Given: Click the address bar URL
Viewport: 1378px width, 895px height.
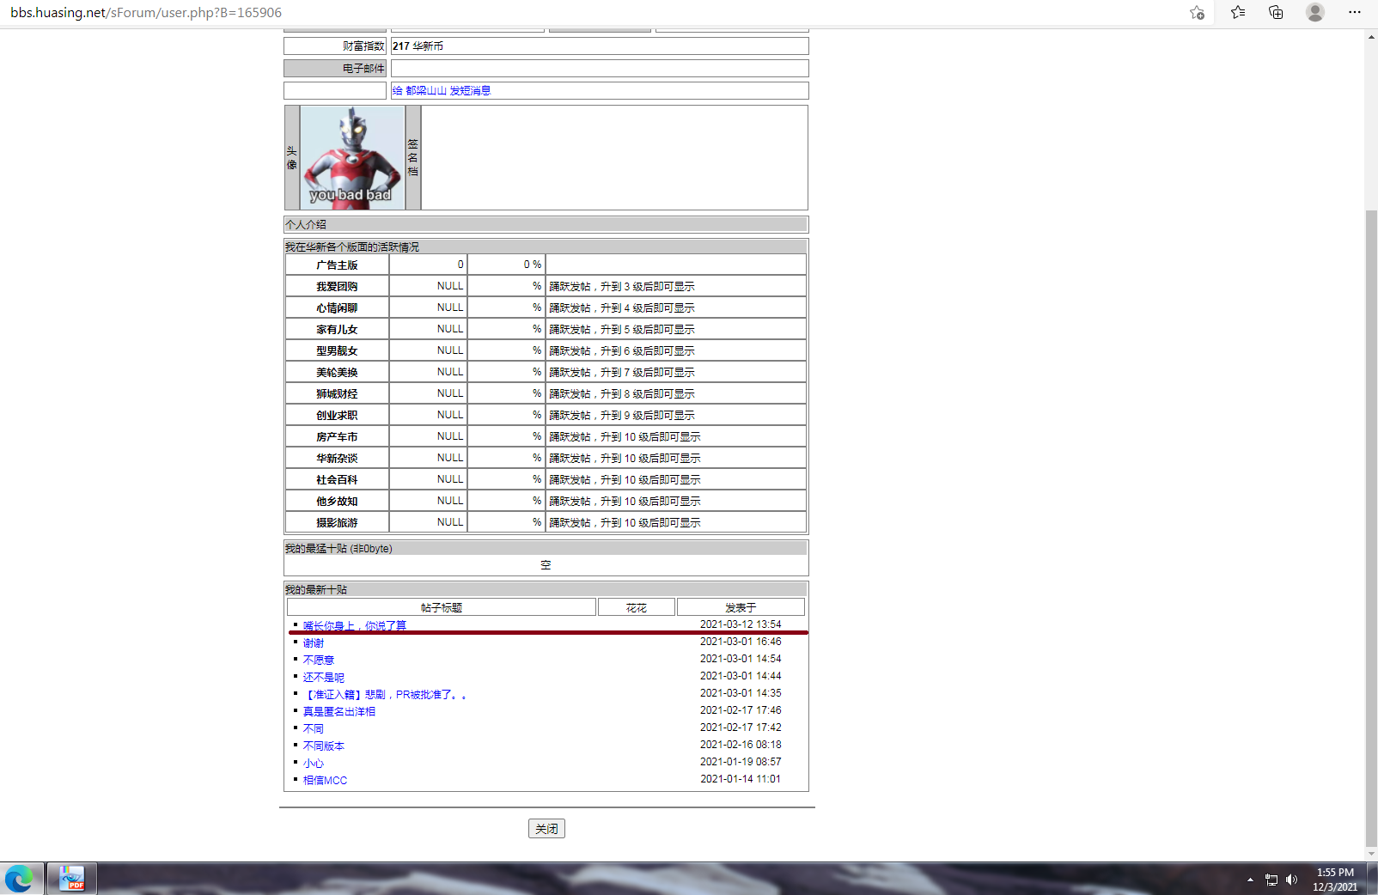Looking at the screenshot, I should pos(146,13).
